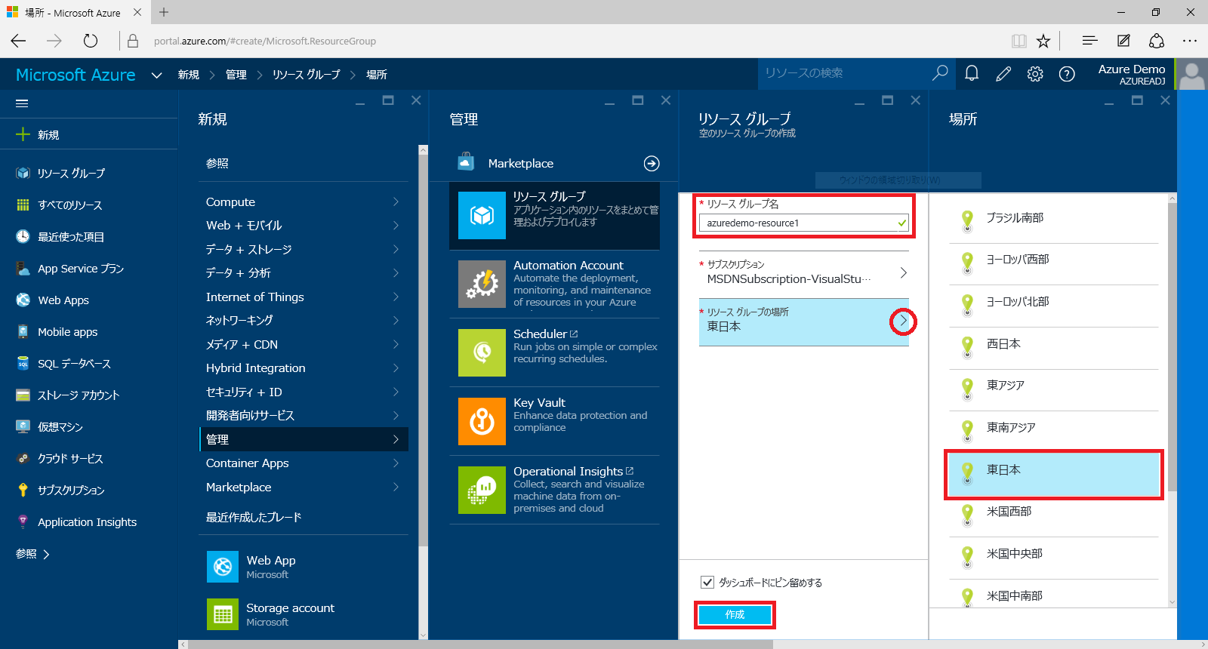Open Application Insights in sidebar
Image resolution: width=1208 pixels, height=649 pixels.
point(89,522)
